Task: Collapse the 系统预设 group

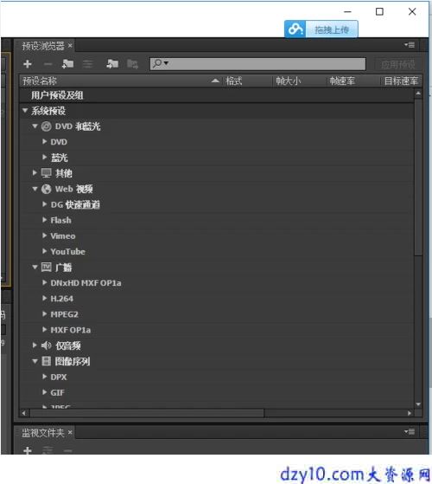Action: click(x=25, y=110)
